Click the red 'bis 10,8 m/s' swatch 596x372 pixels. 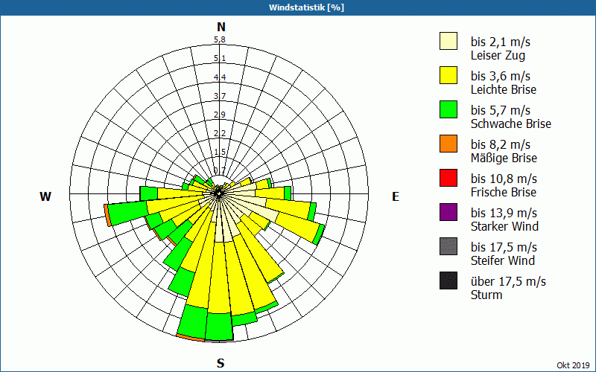coord(448,178)
